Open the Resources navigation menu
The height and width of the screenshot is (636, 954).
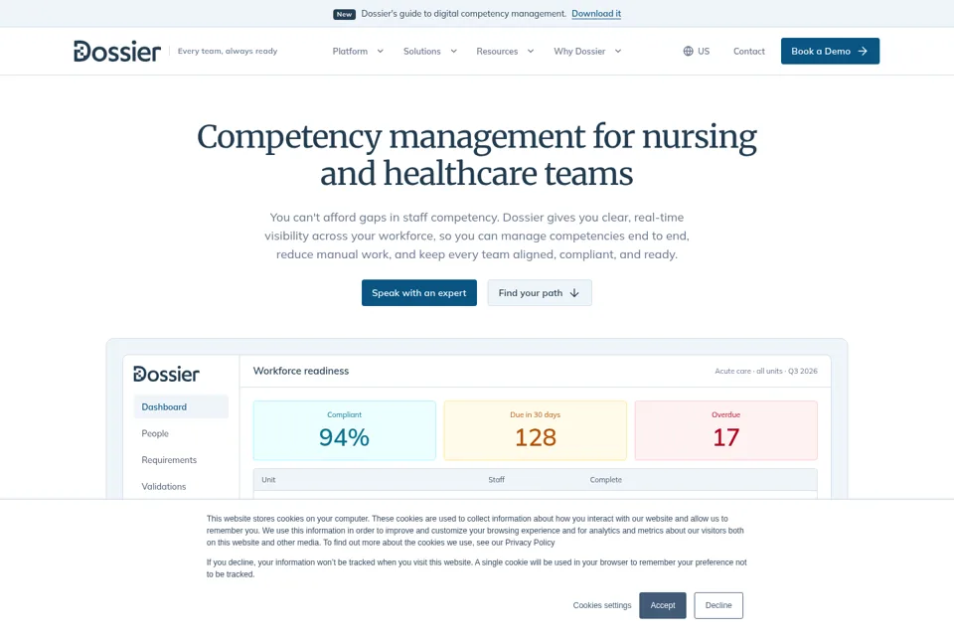pyautogui.click(x=505, y=51)
